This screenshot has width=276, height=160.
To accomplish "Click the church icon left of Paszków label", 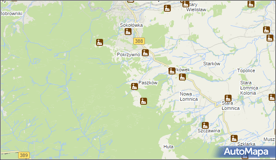I will pos(135,86).
